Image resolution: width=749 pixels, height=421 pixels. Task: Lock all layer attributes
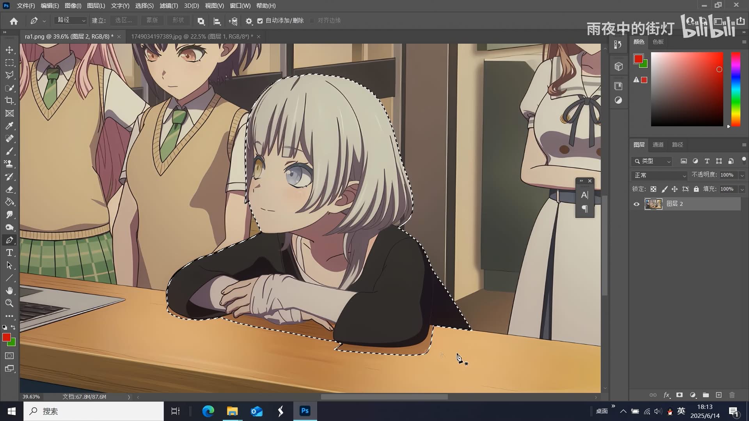[x=696, y=189]
